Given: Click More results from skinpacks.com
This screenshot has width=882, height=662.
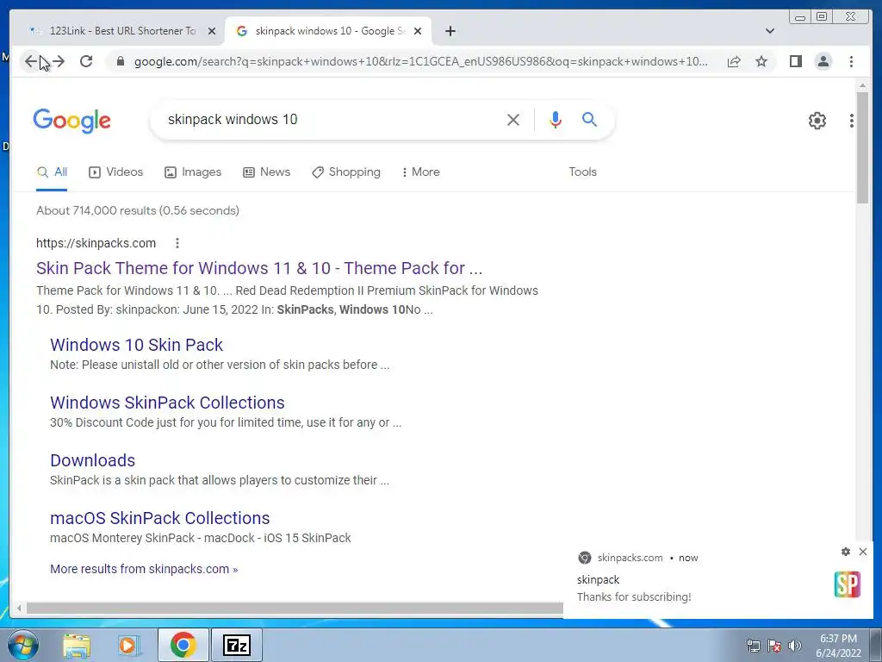Looking at the screenshot, I should point(144,569).
